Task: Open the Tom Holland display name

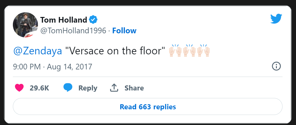Action: coord(64,20)
